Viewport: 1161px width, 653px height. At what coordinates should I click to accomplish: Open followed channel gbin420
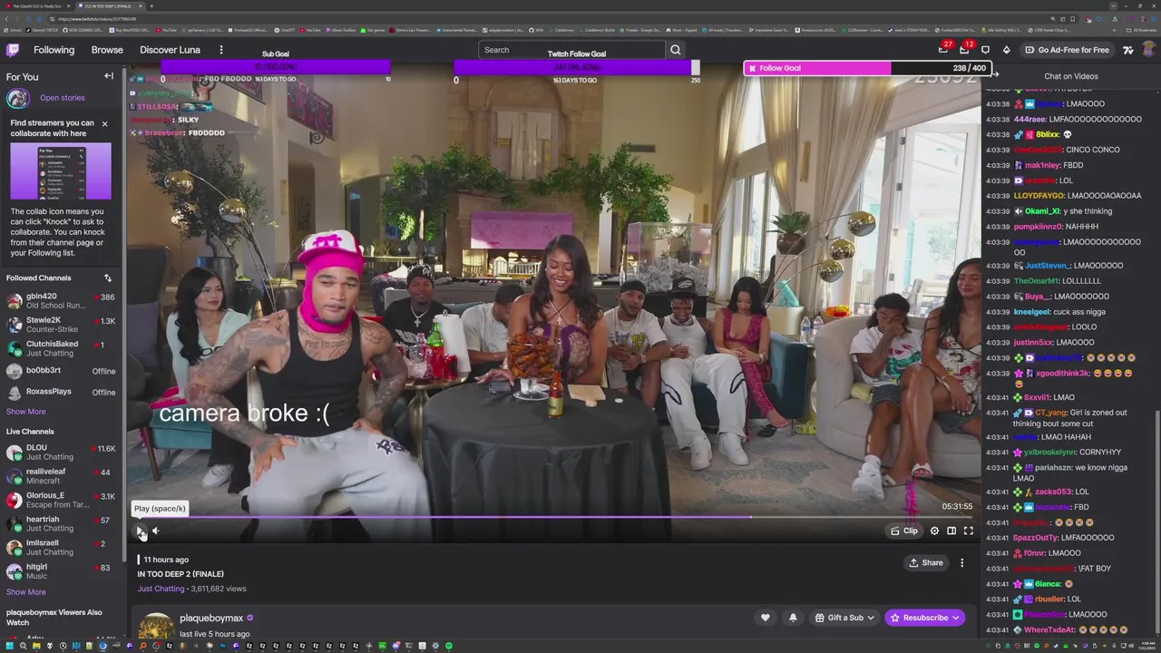61,301
